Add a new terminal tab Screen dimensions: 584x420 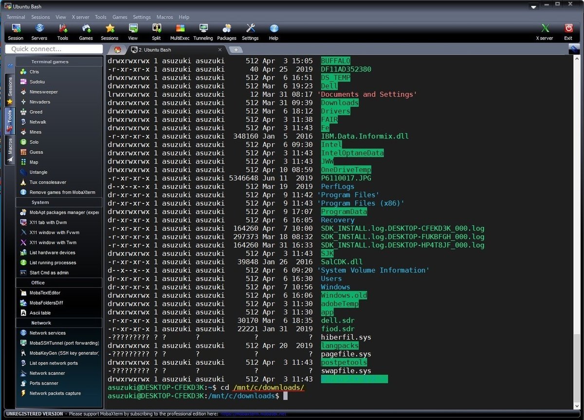click(236, 50)
